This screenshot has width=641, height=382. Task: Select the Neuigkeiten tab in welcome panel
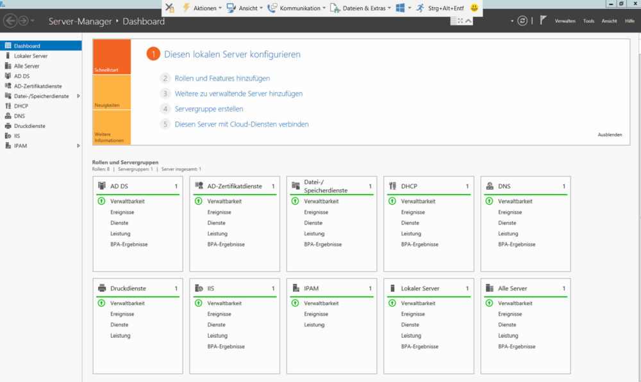click(x=112, y=93)
